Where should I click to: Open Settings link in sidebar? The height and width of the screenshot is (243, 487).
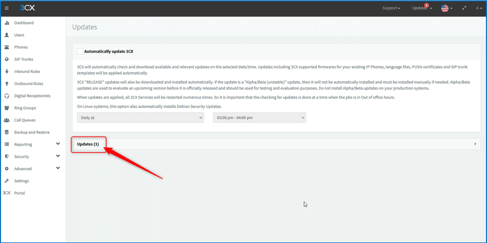click(x=22, y=181)
